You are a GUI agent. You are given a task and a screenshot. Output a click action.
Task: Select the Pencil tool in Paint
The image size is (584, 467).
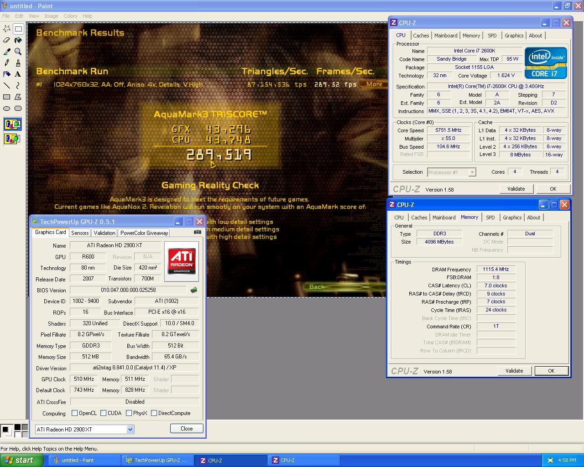click(x=7, y=63)
